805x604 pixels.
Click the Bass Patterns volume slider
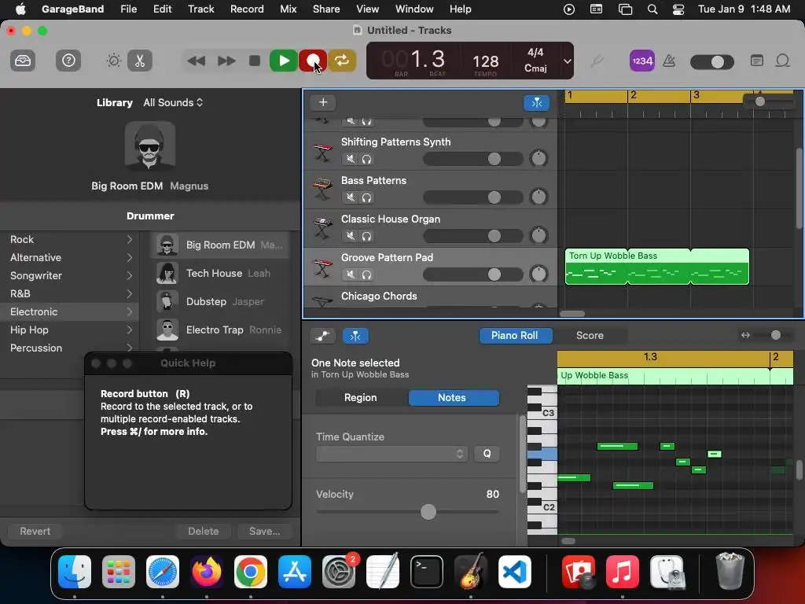472,197
